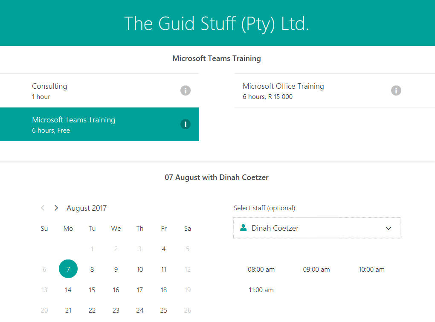Screen dimensions: 435x322
Task: Book the 11:00 am time slot
Action: 261,290
